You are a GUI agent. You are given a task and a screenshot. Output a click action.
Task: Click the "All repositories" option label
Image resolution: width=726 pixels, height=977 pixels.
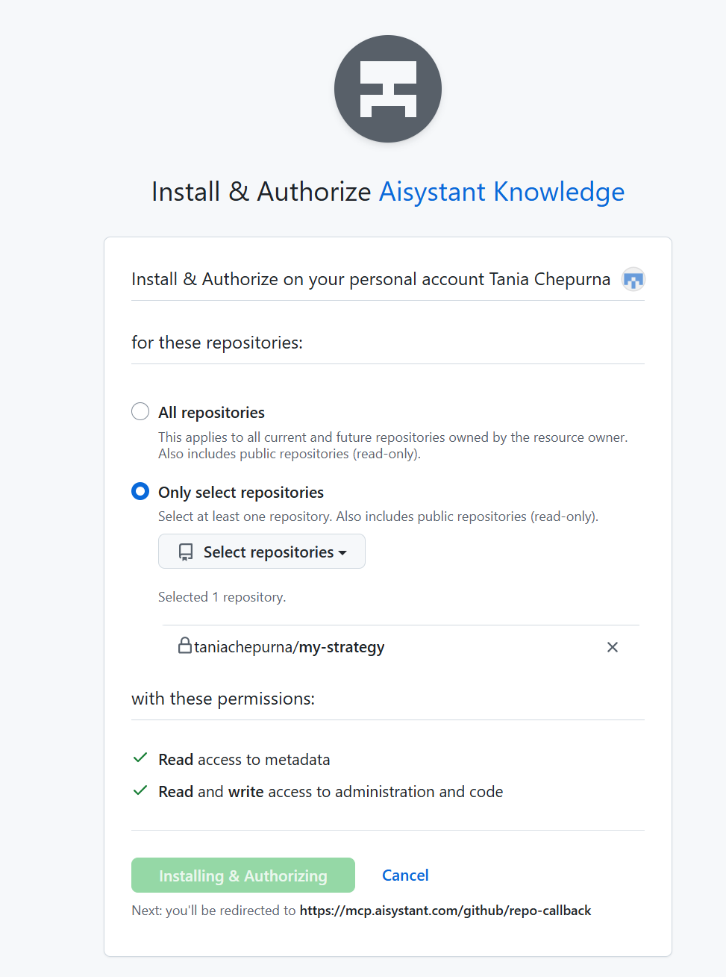(211, 413)
